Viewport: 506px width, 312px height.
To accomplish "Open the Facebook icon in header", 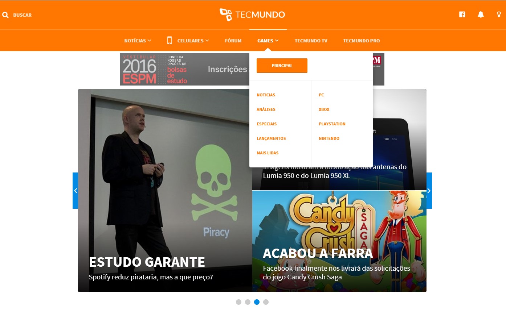I will click(462, 14).
